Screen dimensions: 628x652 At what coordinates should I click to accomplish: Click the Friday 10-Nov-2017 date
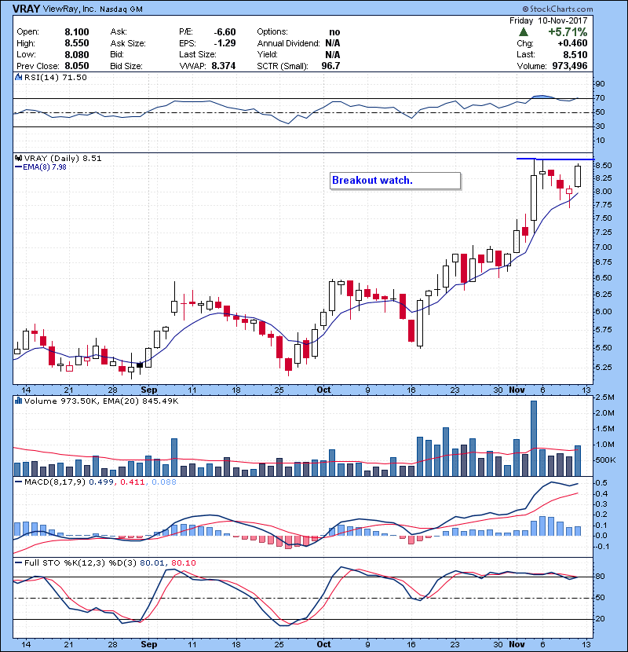pos(549,20)
